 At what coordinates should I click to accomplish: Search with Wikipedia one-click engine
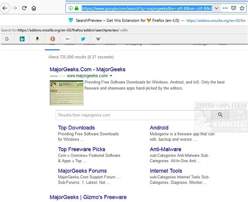98,39
